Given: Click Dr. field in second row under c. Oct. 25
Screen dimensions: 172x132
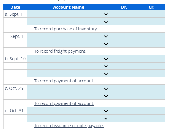Looking at the screenshot, I should tap(124, 96).
